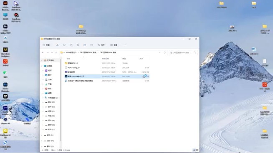Open the Sort dropdown in the toolbar
273x153 pixels.
(101, 45)
